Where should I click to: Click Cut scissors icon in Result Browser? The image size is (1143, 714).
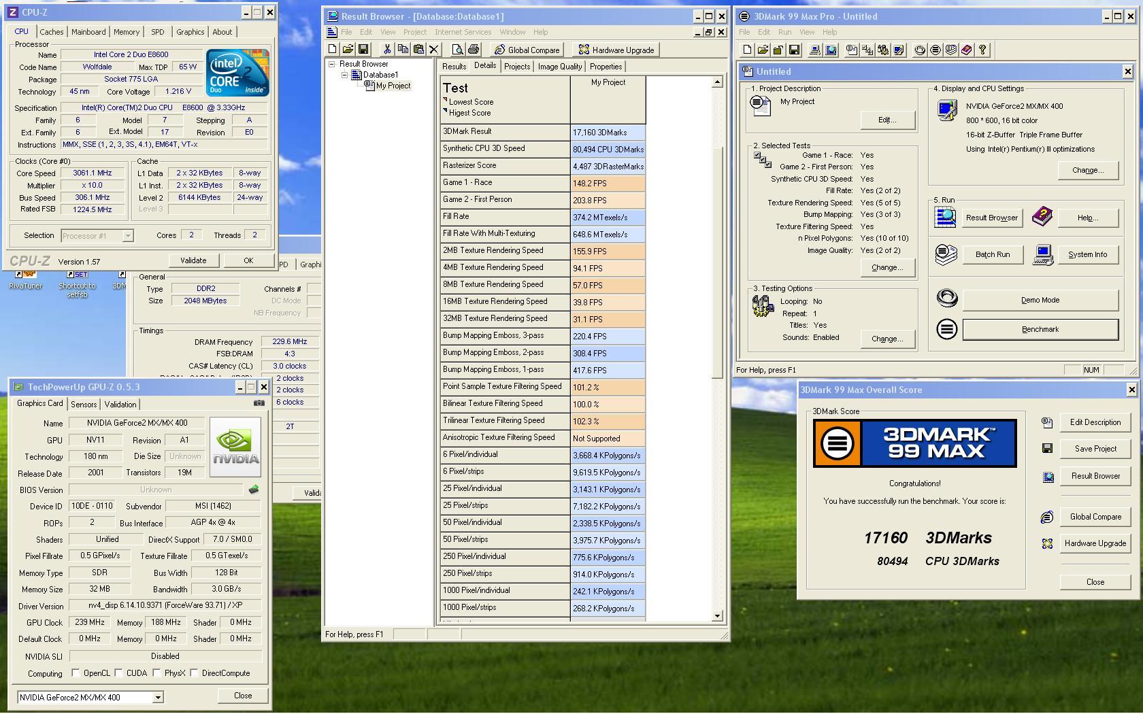[x=387, y=49]
